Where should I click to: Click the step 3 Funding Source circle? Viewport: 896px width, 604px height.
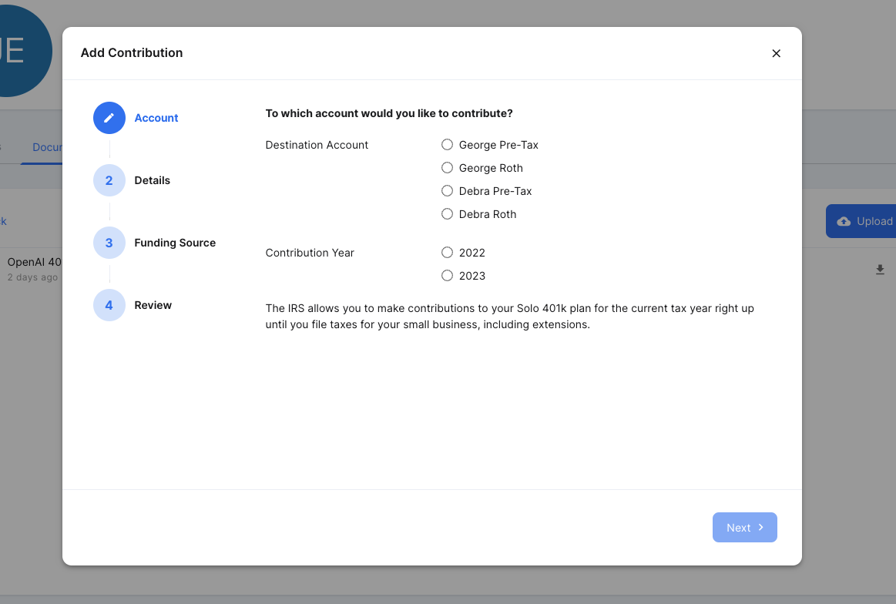109,243
